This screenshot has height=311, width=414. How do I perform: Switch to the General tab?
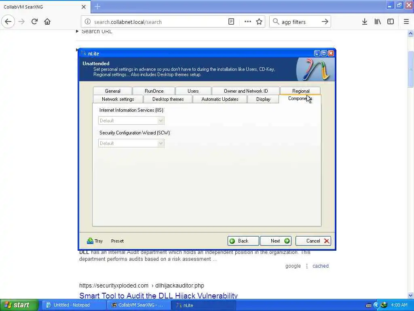(x=112, y=91)
